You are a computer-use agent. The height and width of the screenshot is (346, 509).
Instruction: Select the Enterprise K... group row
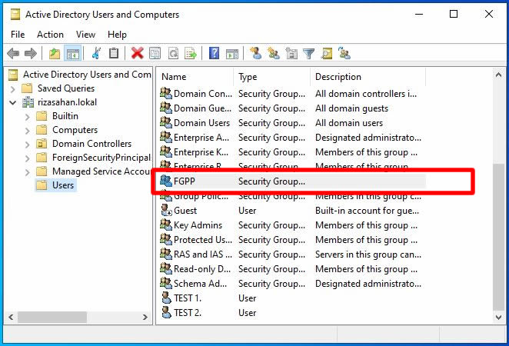(292, 152)
